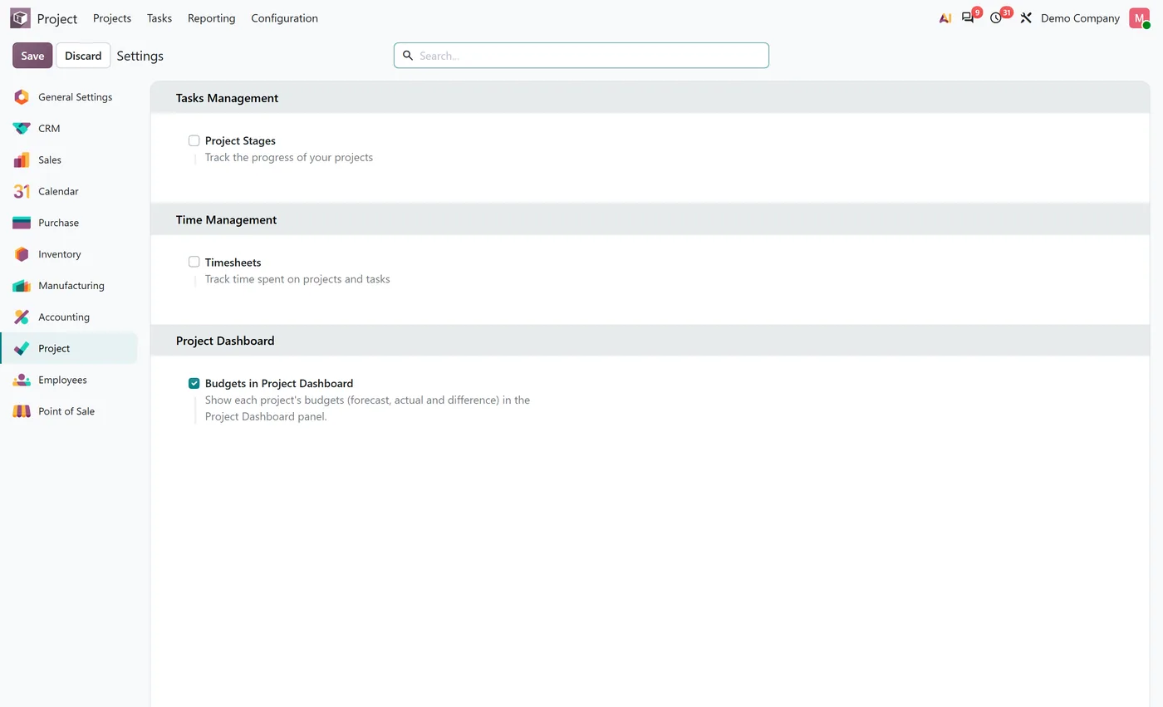Open the Project app home icon
Viewport: 1163px width, 707px height.
point(20,18)
